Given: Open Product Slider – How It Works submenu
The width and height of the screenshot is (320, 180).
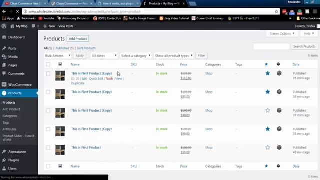Looking at the screenshot, I should pos(18,138).
